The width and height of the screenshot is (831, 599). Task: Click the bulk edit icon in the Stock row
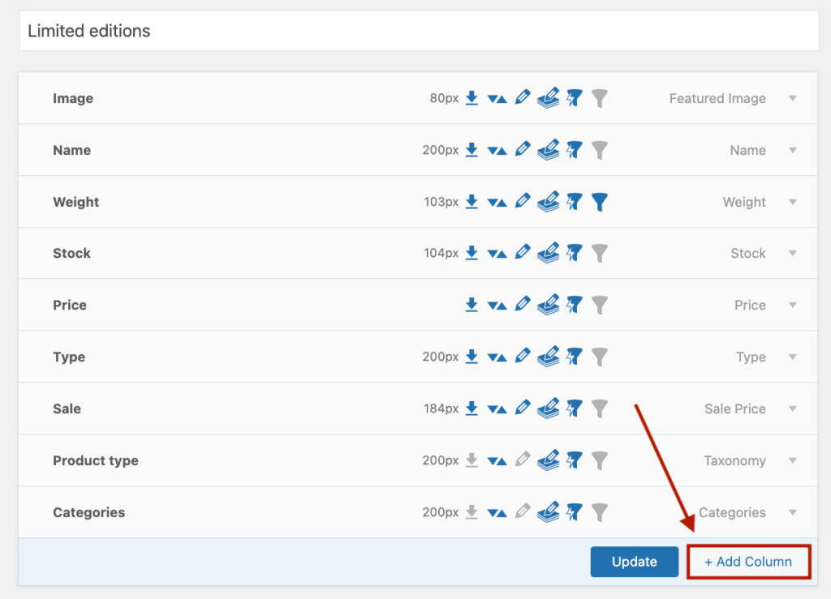[548, 253]
